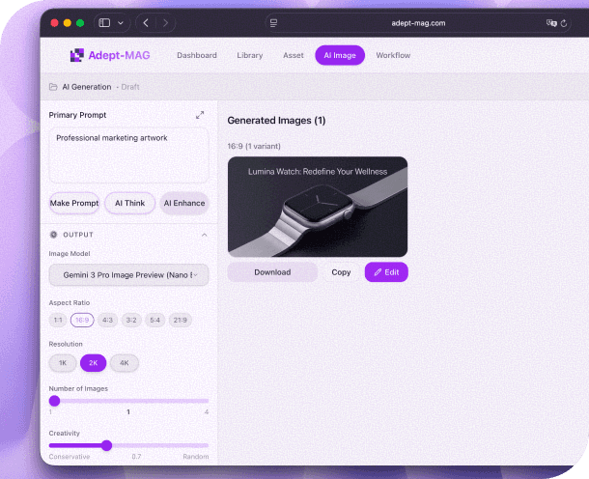This screenshot has height=479, width=589.
Task: Go back with the browser back arrow
Action: tap(146, 22)
